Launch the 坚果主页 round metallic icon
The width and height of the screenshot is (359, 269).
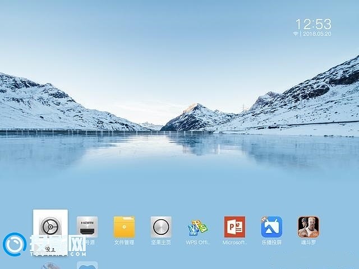161,227
